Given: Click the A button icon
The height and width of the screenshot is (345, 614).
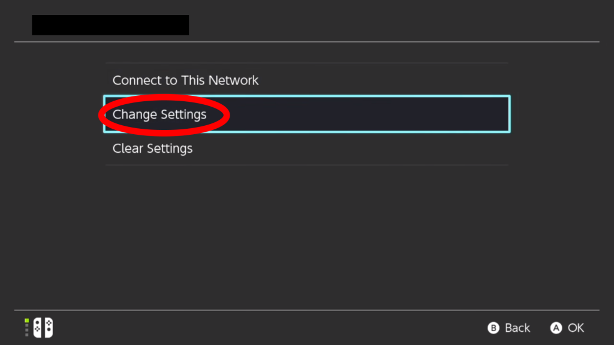Looking at the screenshot, I should click(x=556, y=328).
